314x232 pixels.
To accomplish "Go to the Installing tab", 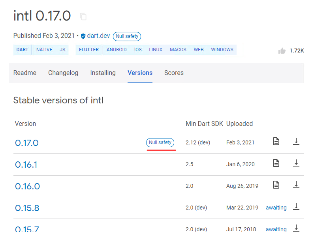I will click(103, 73).
